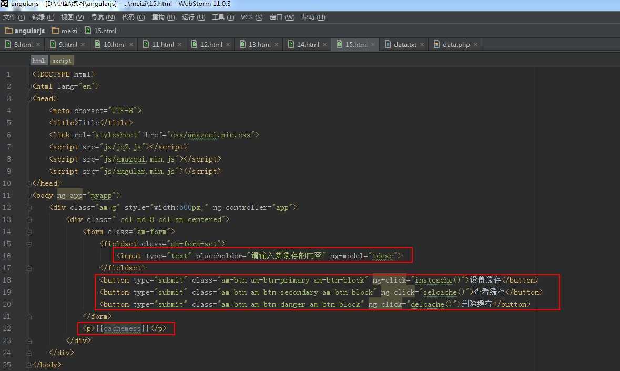The height and width of the screenshot is (371, 620).
Task: Open the 视图 (V) menu
Action: [x=73, y=17]
